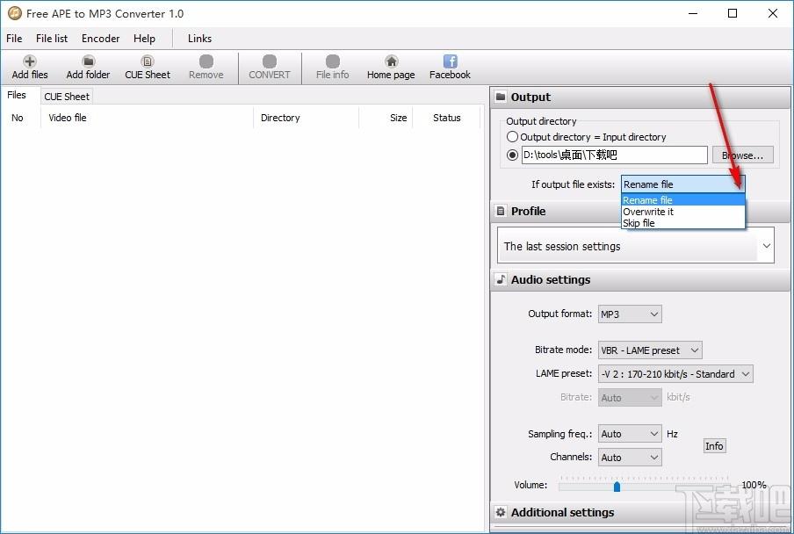This screenshot has height=534, width=794.
Task: Select the custom output path radio button
Action: (512, 155)
